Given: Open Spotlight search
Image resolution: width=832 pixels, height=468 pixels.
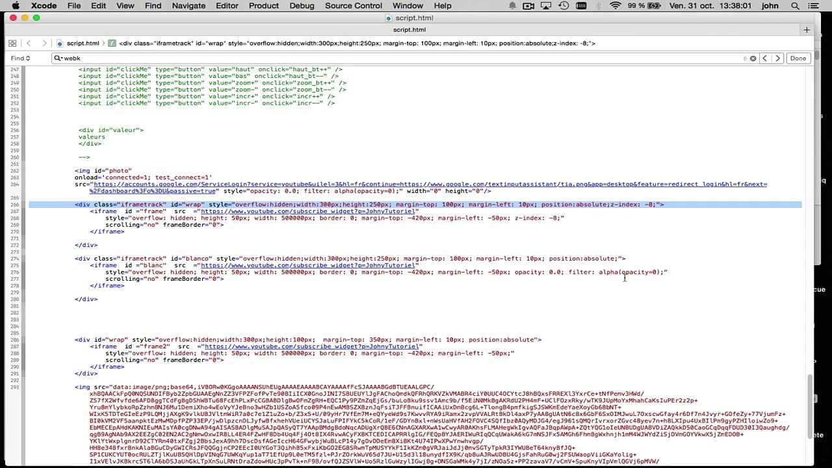Looking at the screenshot, I should pyautogui.click(x=795, y=6).
